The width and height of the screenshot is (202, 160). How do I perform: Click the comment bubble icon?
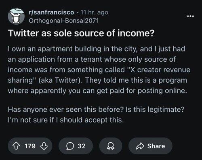70,146
